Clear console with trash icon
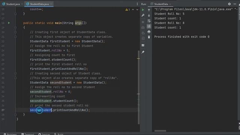The image size is (240, 135). [x=149, y=37]
